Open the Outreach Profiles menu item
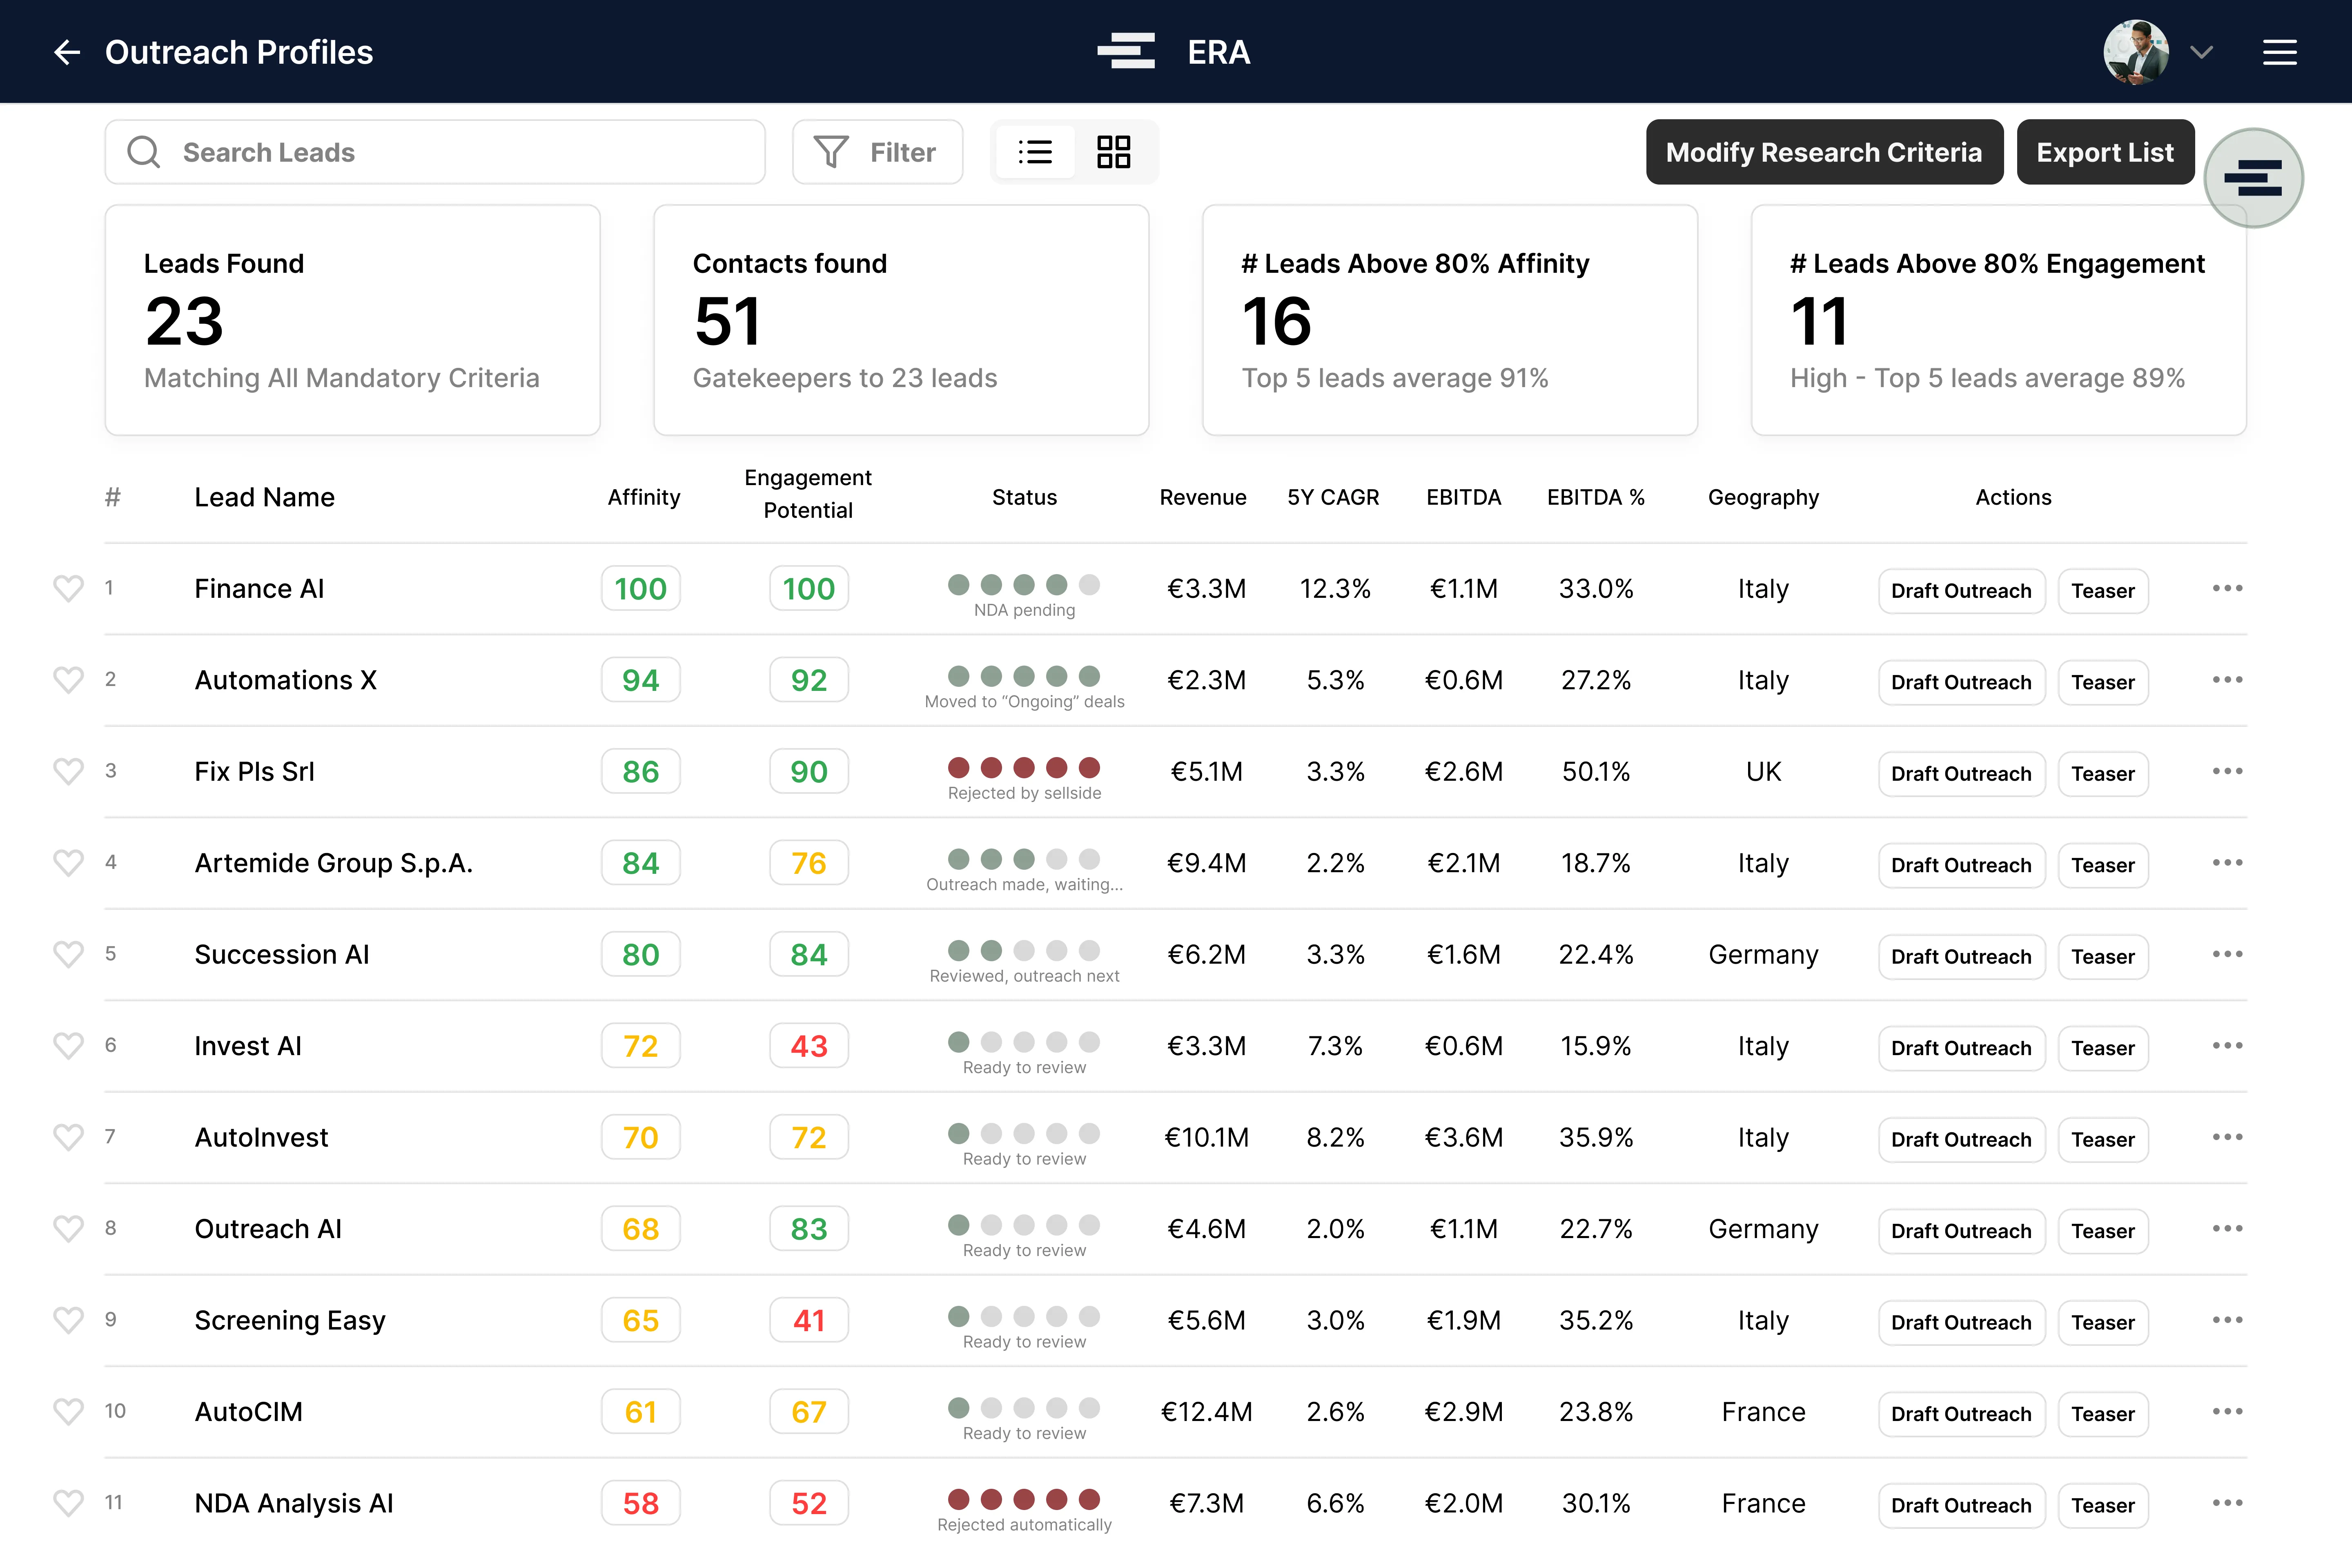The height and width of the screenshot is (1568, 2352). (240, 52)
